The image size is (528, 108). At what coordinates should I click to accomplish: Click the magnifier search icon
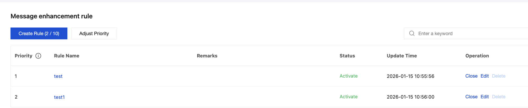pyautogui.click(x=412, y=34)
